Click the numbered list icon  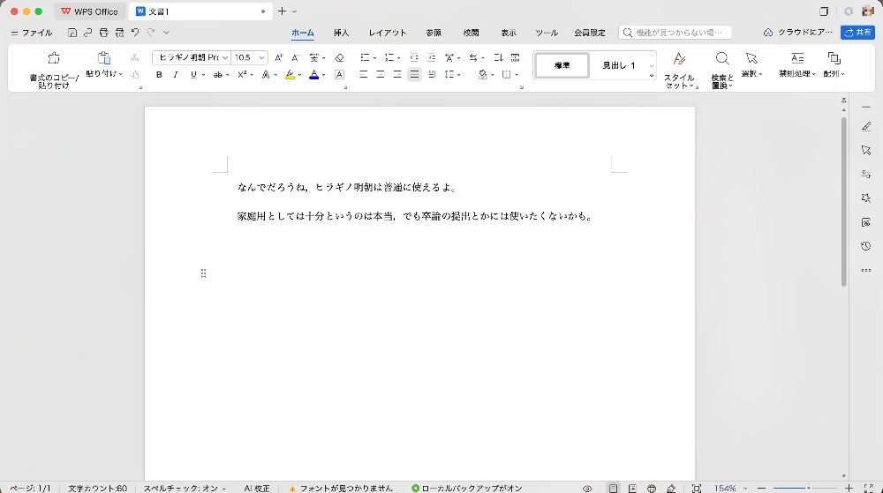point(389,57)
